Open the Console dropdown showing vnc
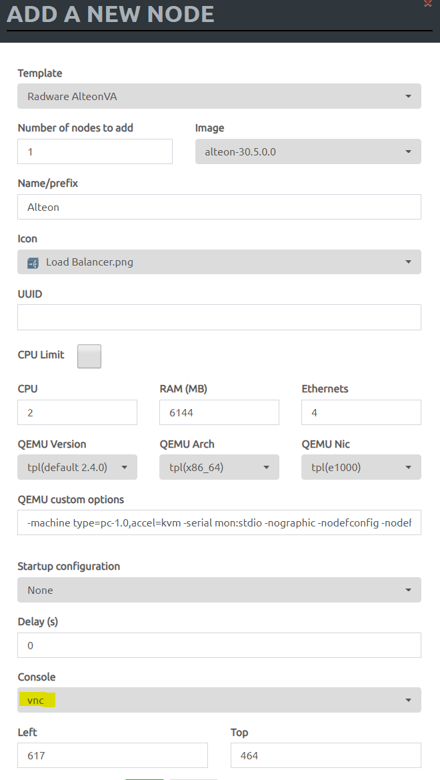Image resolution: width=440 pixels, height=780 pixels. pos(219,700)
